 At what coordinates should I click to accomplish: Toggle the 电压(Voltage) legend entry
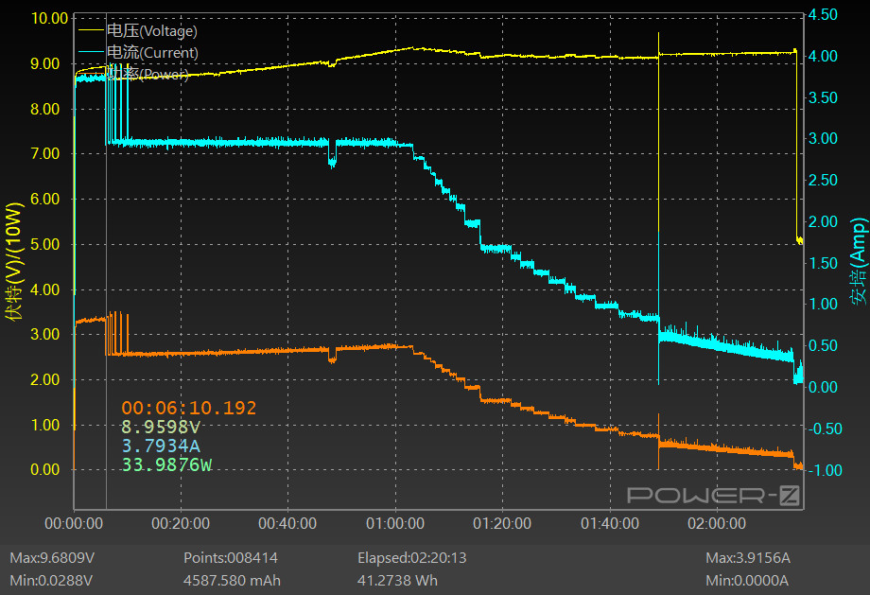point(151,31)
